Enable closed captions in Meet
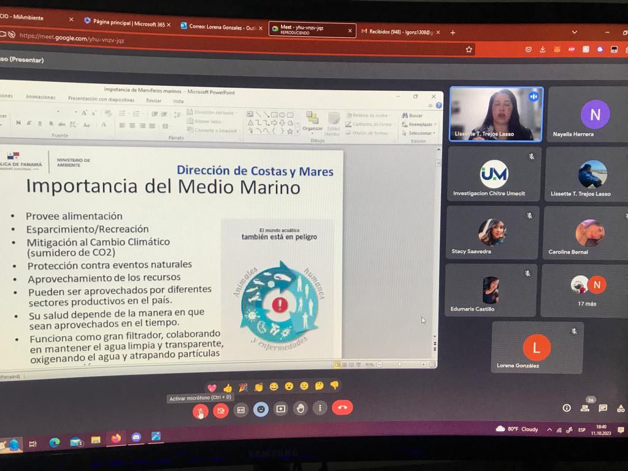 (x=241, y=410)
